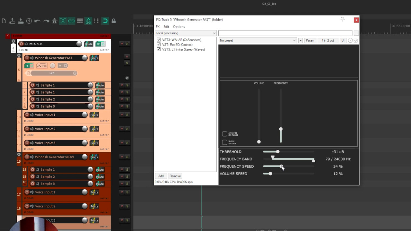Image resolution: width=411 pixels, height=231 pixels.
Task: Click the Redo arrow icon
Action: tap(46, 21)
